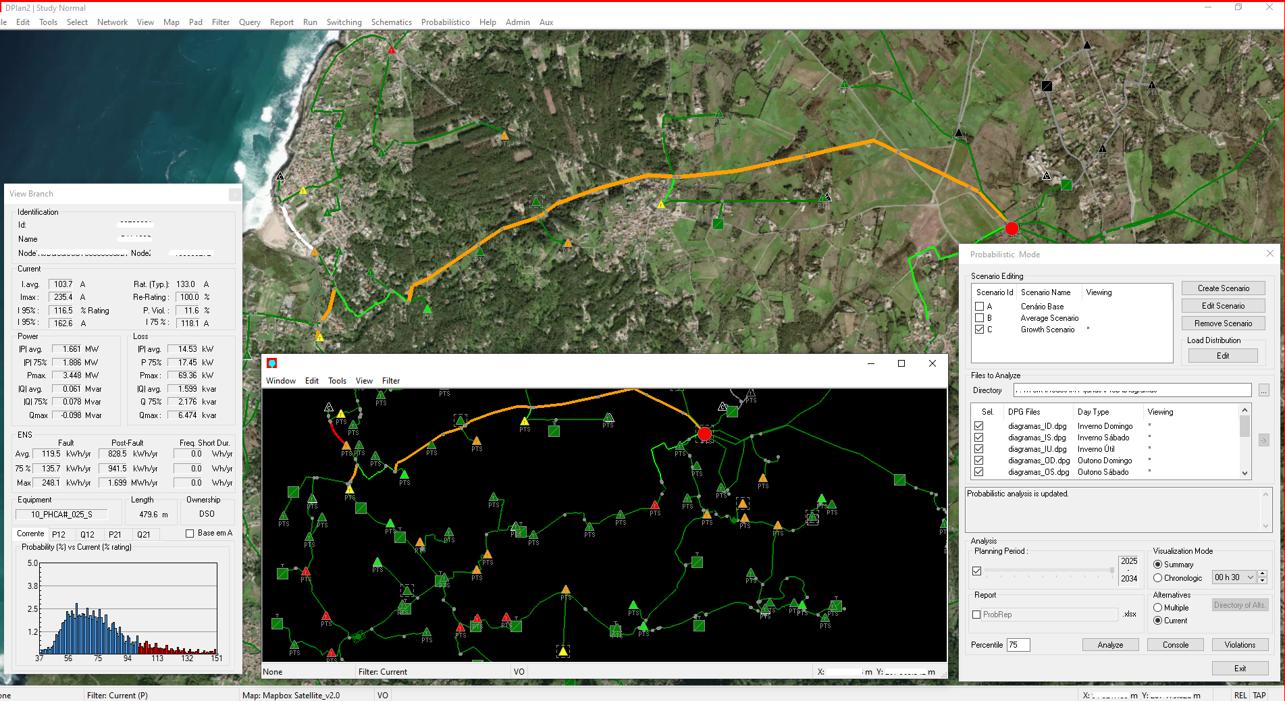Select the yellow triangle node at schematic bottom
1285x701 pixels.
coord(563,651)
